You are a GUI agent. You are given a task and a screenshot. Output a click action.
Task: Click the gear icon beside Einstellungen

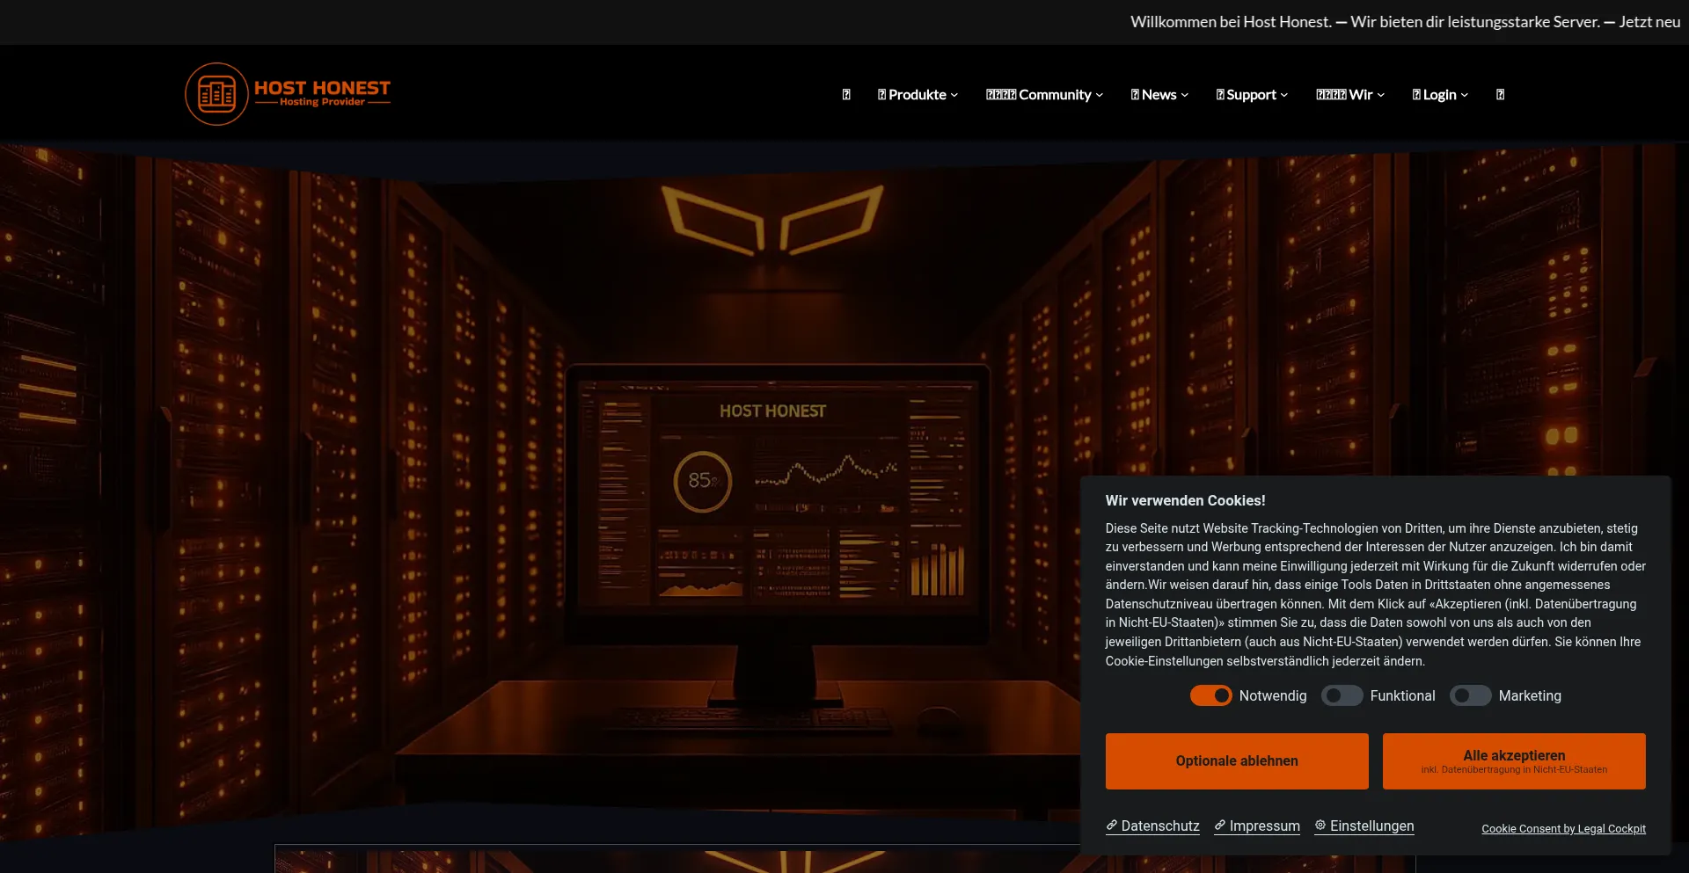(1320, 826)
